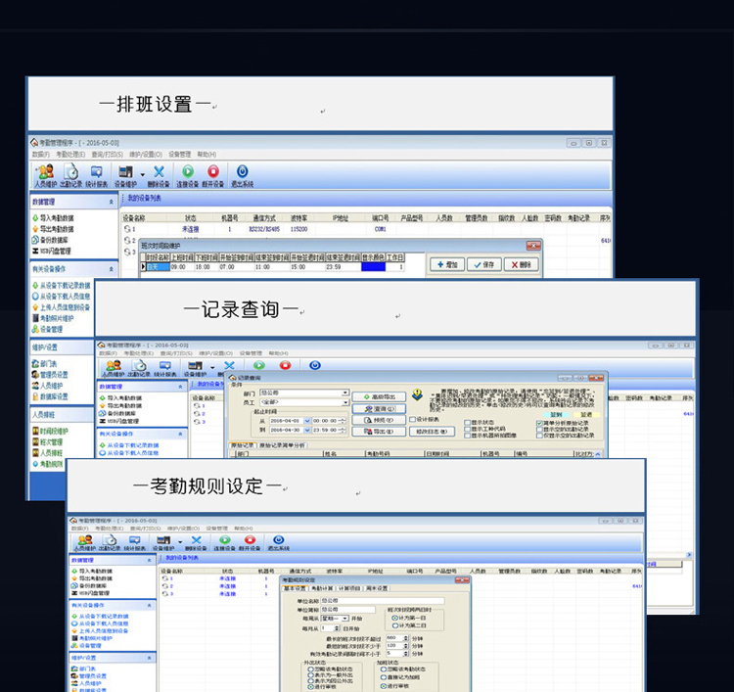The image size is (734, 692).
Task: Click green 连接设备 icon in top window
Action: (x=188, y=171)
